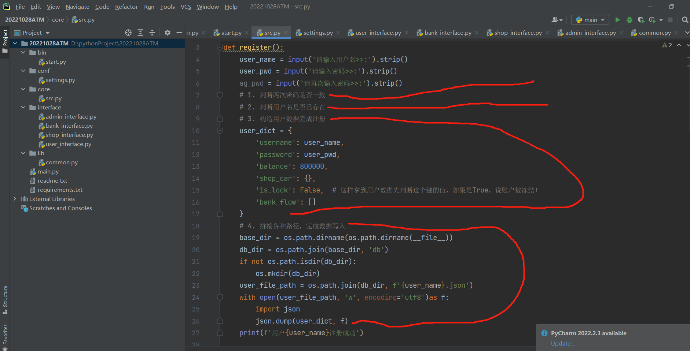Image resolution: width=690 pixels, height=351 pixels.
Task: Select main.py in the project tree
Action: (x=48, y=171)
